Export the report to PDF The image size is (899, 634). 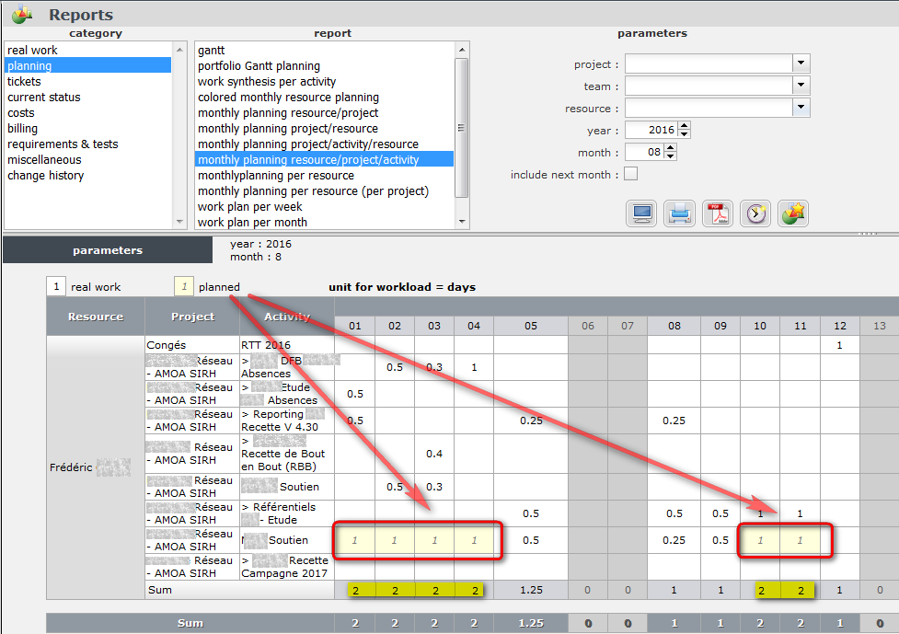pyautogui.click(x=717, y=213)
